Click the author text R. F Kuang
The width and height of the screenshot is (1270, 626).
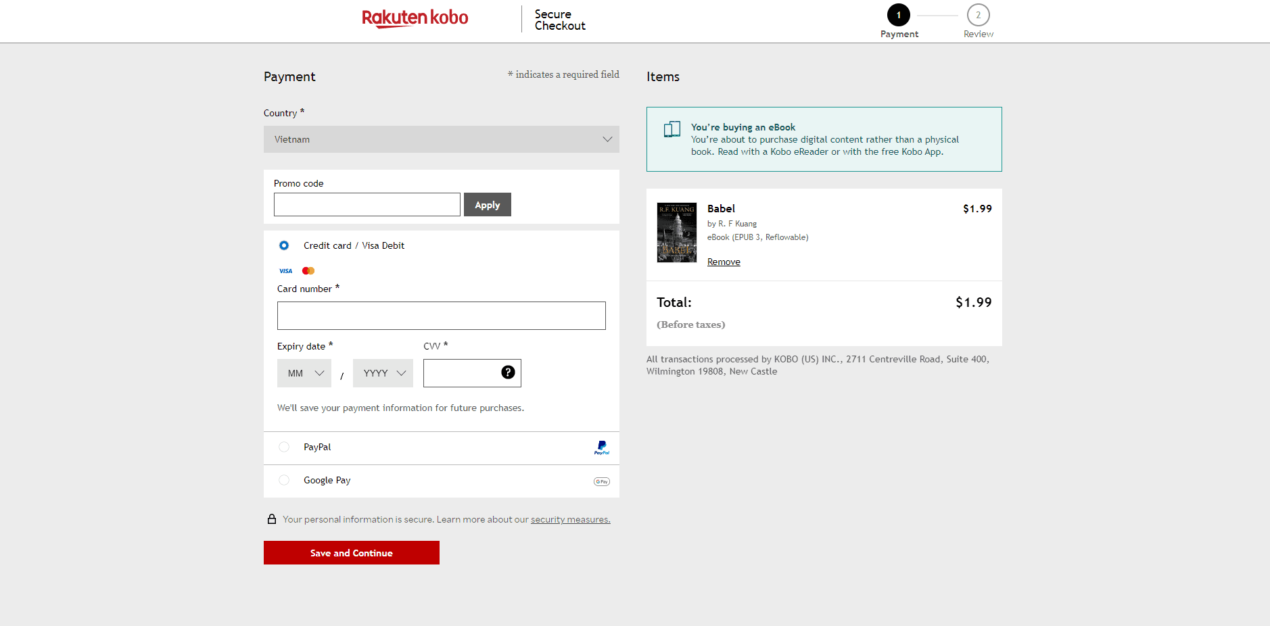[x=737, y=224]
